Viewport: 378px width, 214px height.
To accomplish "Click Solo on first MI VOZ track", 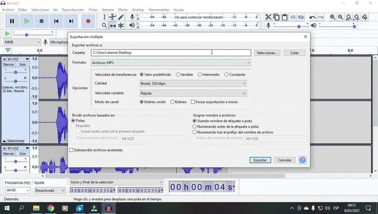I will click(22, 64).
